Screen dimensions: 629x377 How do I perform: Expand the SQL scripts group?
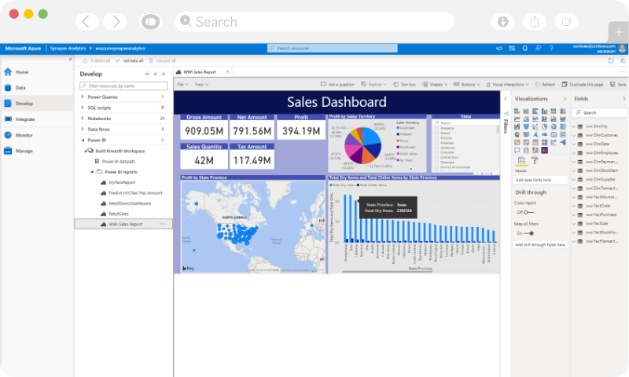click(83, 108)
